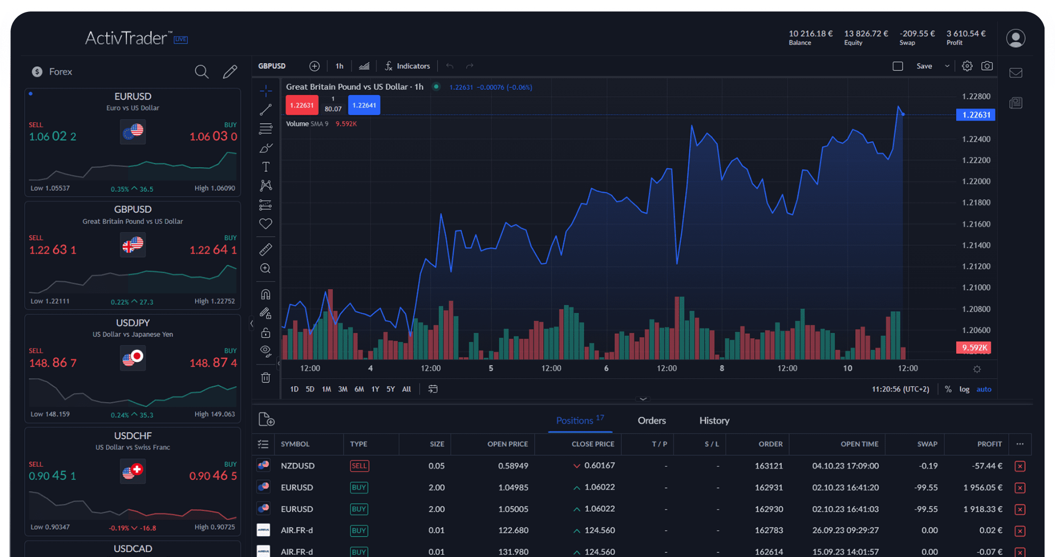Select the 1M time range
Viewport: 1056px width, 557px height.
[x=326, y=389]
